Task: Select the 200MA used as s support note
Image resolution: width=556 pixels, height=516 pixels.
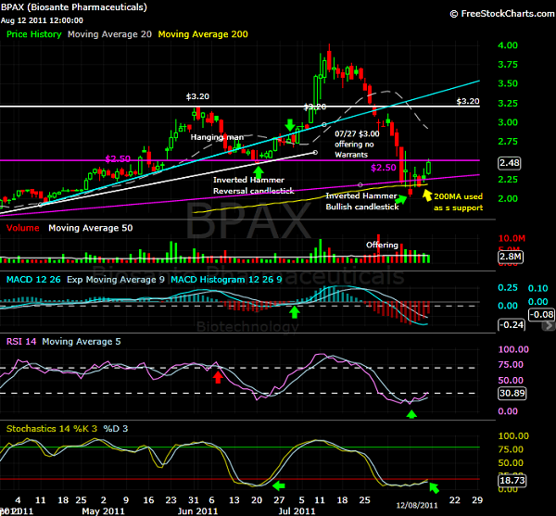Action: coord(458,202)
